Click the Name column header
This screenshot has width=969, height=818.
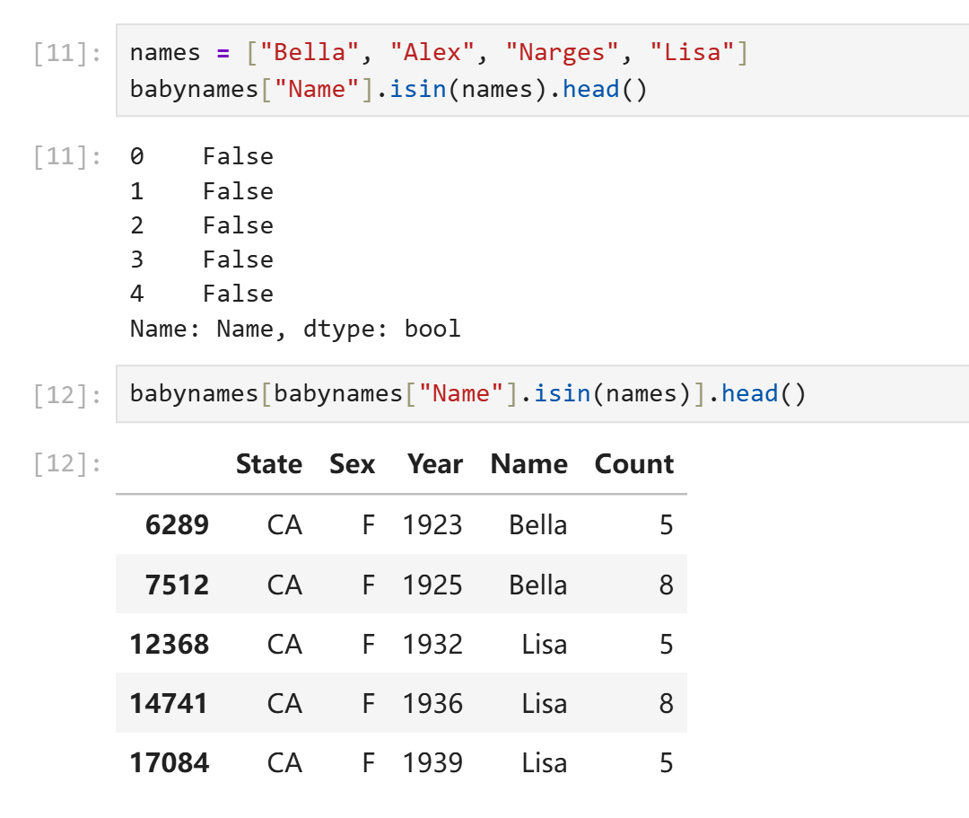click(528, 464)
